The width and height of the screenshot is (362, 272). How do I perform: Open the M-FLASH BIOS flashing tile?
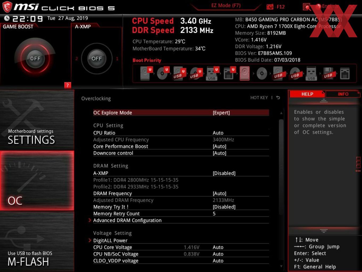(x=37, y=242)
